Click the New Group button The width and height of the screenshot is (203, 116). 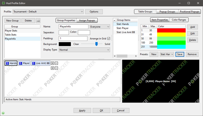pos(12,21)
